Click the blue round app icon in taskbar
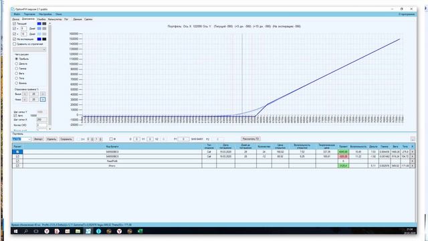Image resolution: width=428 pixels, height=241 pixels. coord(98,231)
